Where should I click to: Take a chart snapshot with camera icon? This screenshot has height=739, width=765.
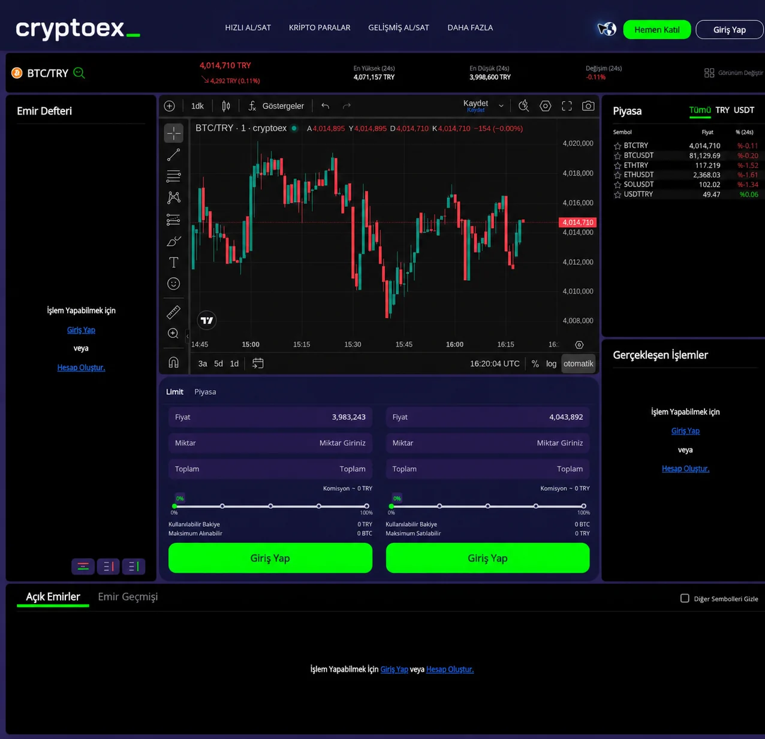coord(588,106)
